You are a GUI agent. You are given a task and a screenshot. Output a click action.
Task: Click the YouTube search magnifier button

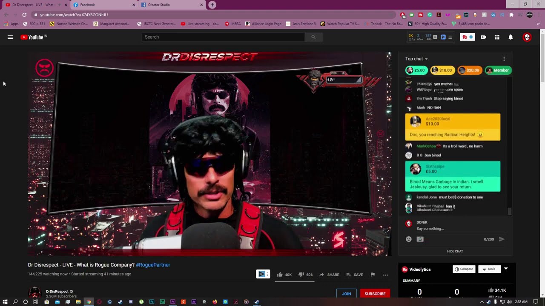(313, 37)
